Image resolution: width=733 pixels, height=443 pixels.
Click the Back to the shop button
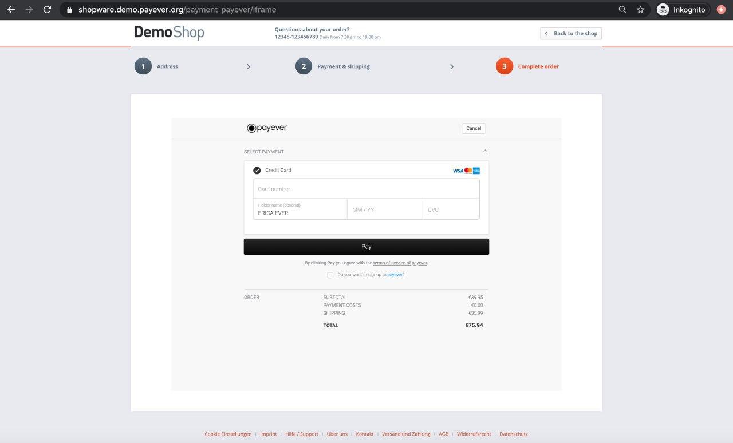click(x=571, y=34)
